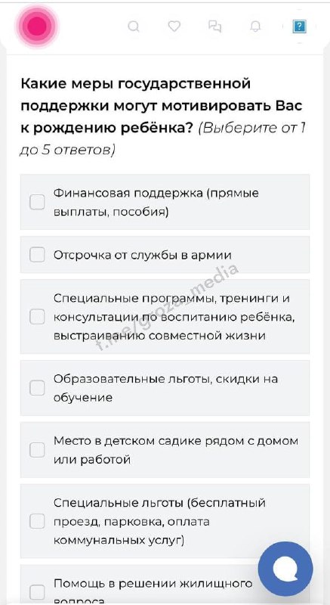Tick Специальные льготы (бесплатный проезд) checkbox
Viewport: 330px width, 605px height.
pyautogui.click(x=37, y=521)
